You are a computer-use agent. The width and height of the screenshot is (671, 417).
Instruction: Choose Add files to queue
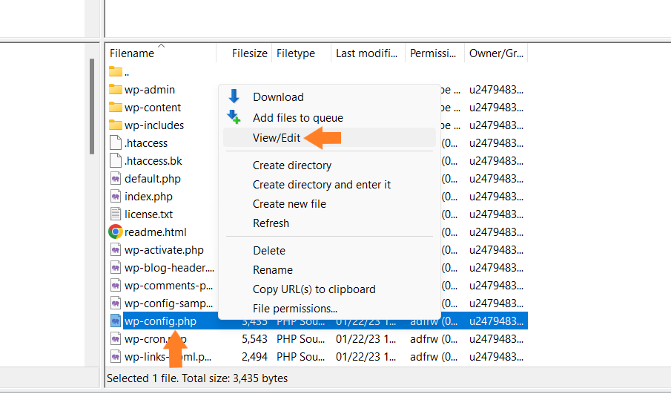329,117
